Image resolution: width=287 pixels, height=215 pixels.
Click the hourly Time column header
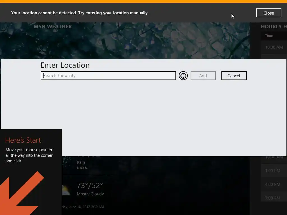pos(269,36)
